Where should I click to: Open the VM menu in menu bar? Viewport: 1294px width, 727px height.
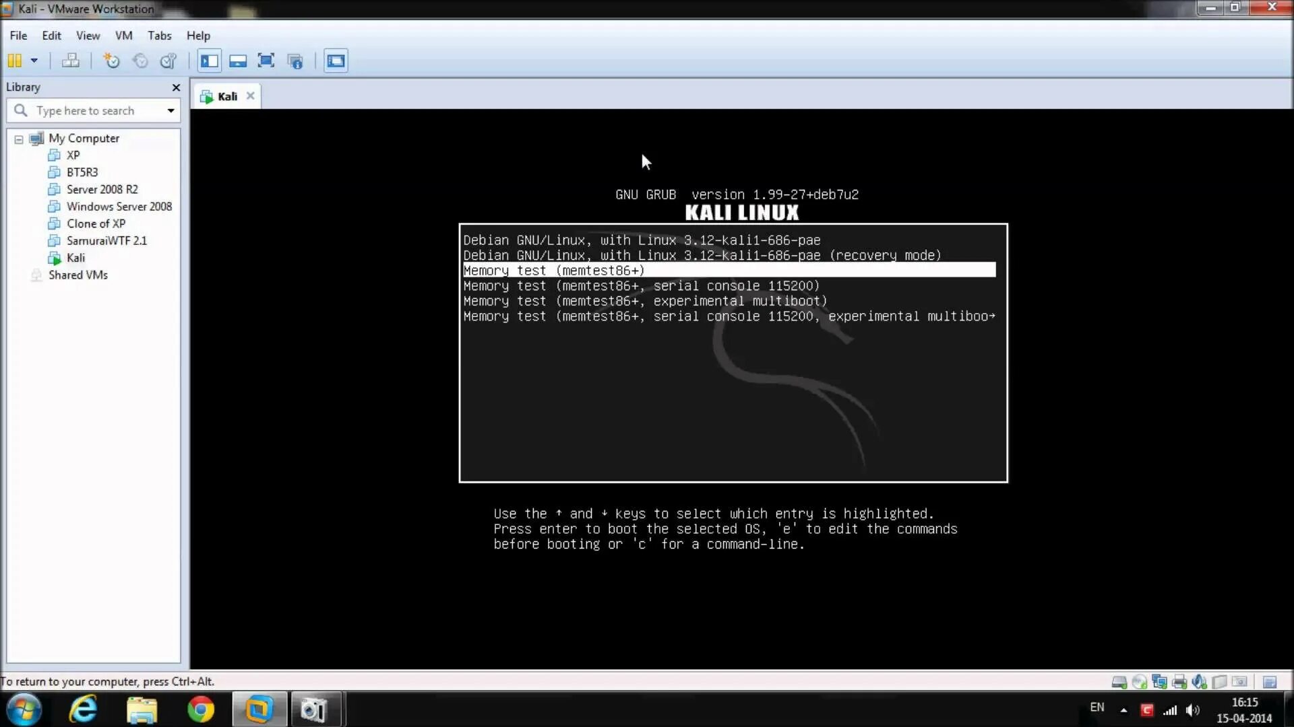[123, 36]
